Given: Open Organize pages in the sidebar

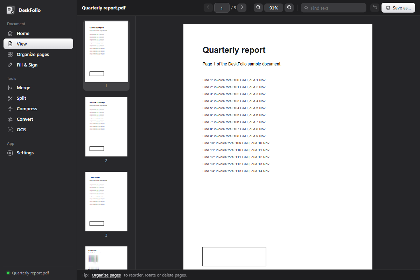Looking at the screenshot, I should point(38,54).
